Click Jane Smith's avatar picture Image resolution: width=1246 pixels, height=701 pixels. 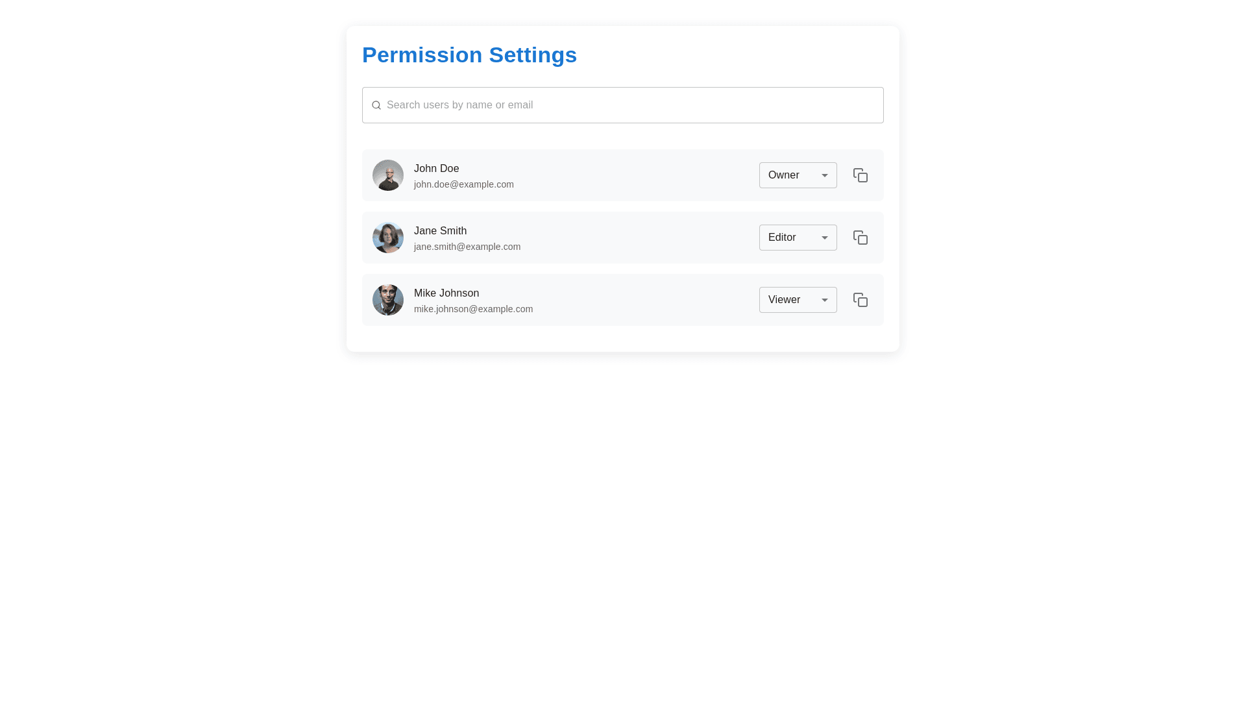[x=388, y=238]
